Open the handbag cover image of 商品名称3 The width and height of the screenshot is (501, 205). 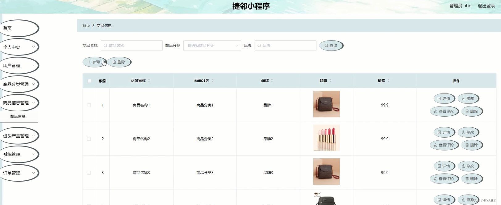[x=326, y=171]
